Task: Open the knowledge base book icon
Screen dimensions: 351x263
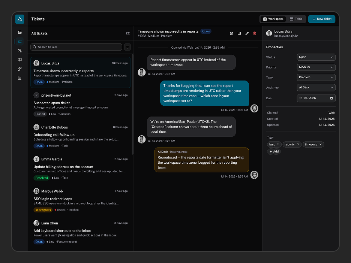Action: pos(20,60)
